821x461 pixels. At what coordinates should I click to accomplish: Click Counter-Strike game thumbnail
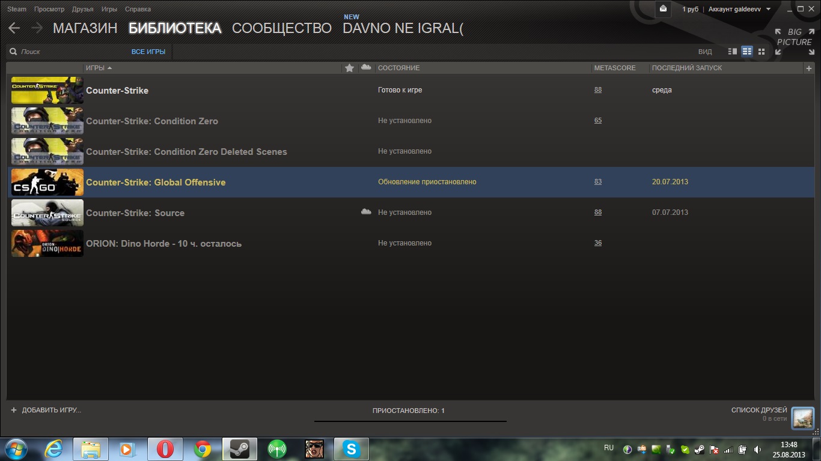tap(47, 90)
